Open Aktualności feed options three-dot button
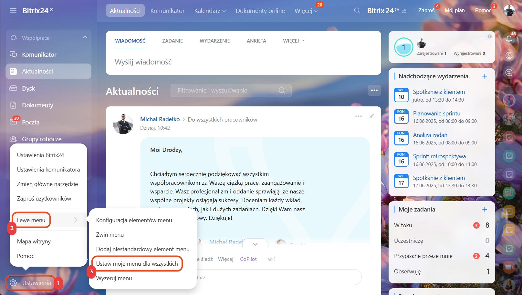The image size is (522, 295). tap(374, 91)
